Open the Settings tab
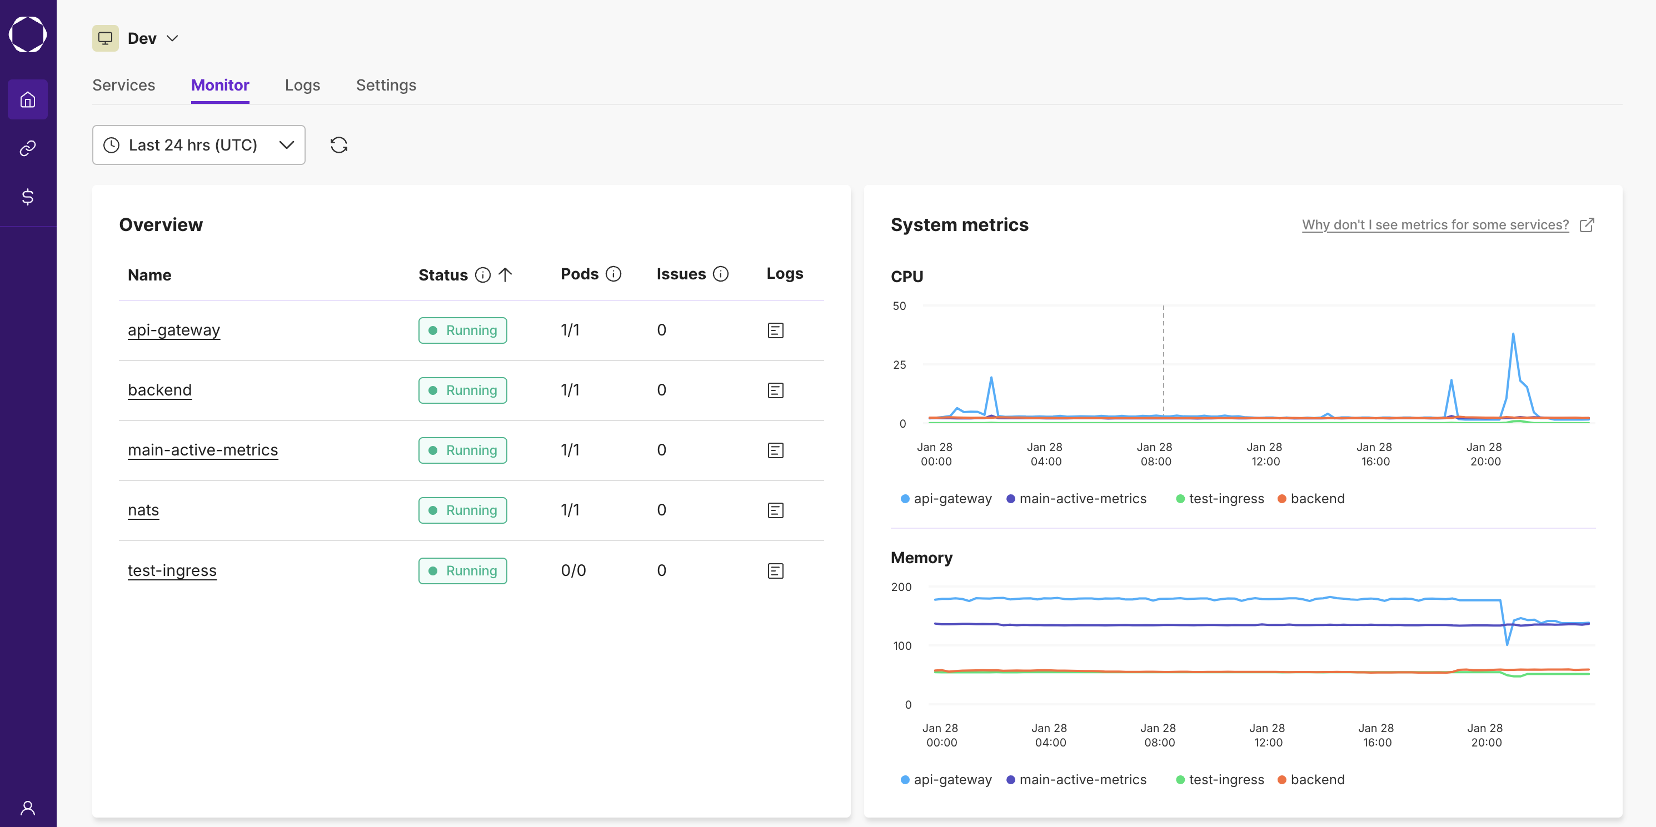This screenshot has width=1656, height=827. point(386,85)
